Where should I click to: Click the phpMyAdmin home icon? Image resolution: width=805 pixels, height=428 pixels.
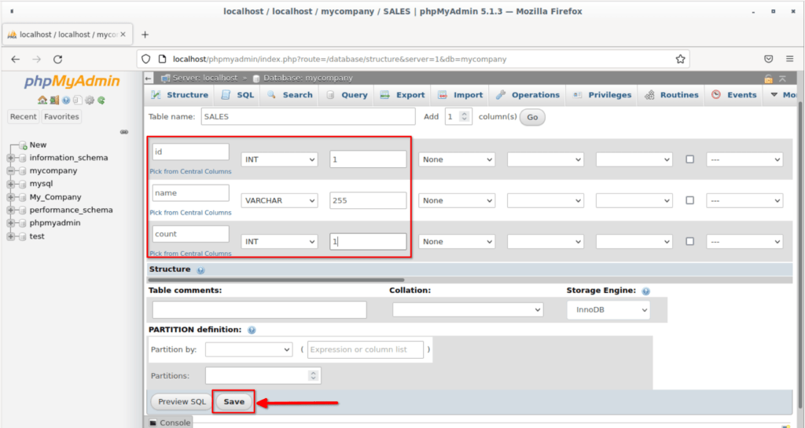(x=42, y=100)
